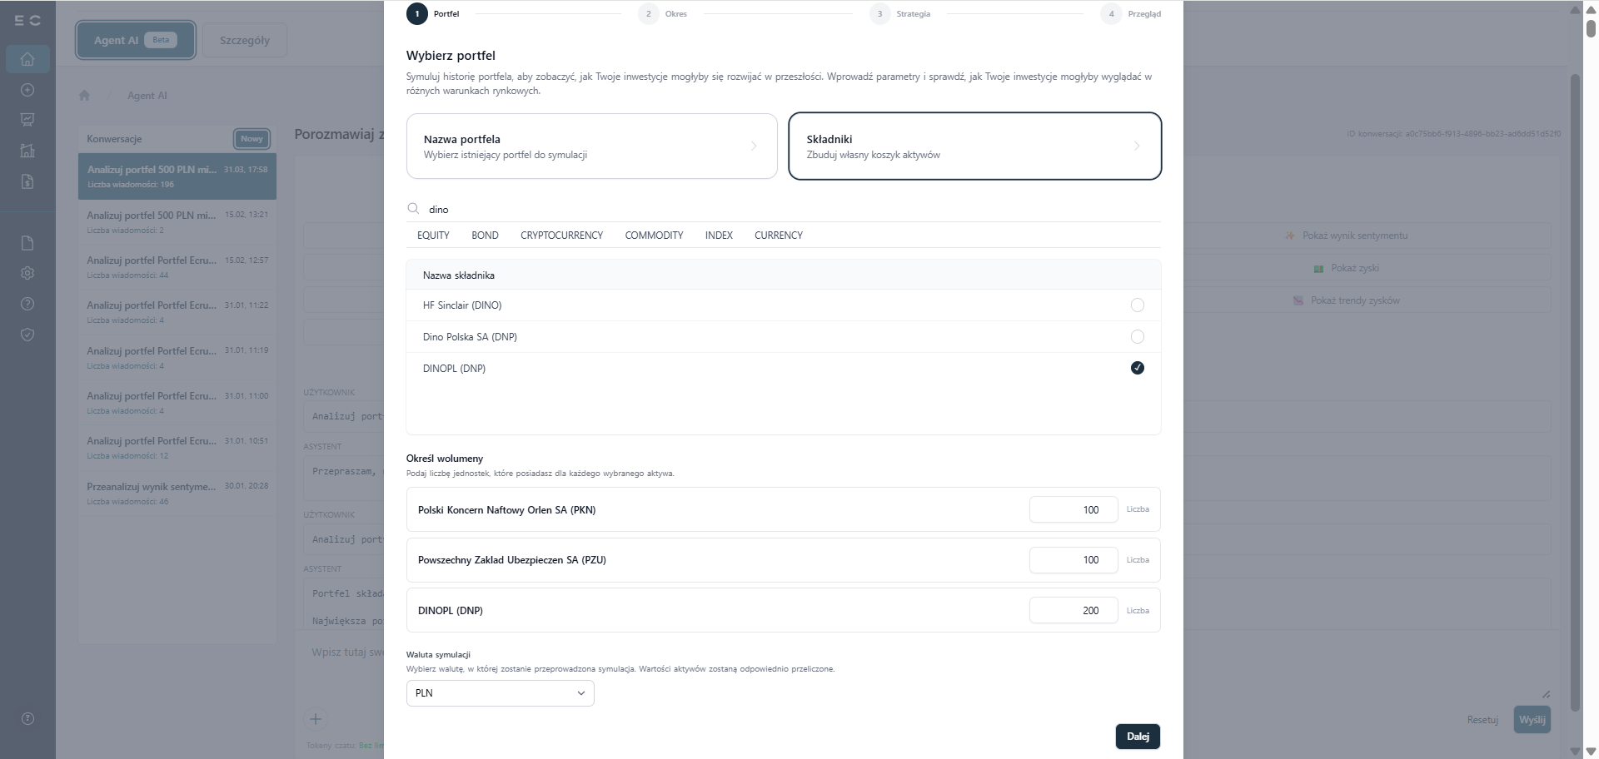Open the conversation dated 31.01, 11:19
Screen dimensions: 1599x759
tap(177, 358)
